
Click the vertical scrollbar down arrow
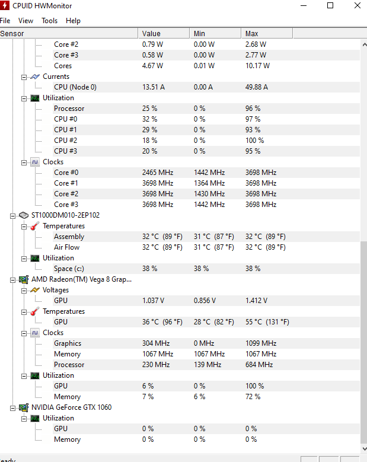[364, 449]
